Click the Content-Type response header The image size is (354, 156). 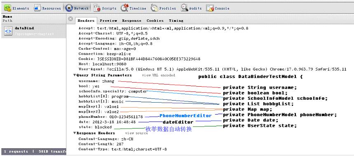(122, 149)
